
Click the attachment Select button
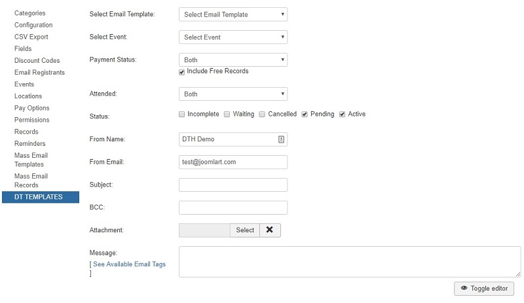coord(245,230)
